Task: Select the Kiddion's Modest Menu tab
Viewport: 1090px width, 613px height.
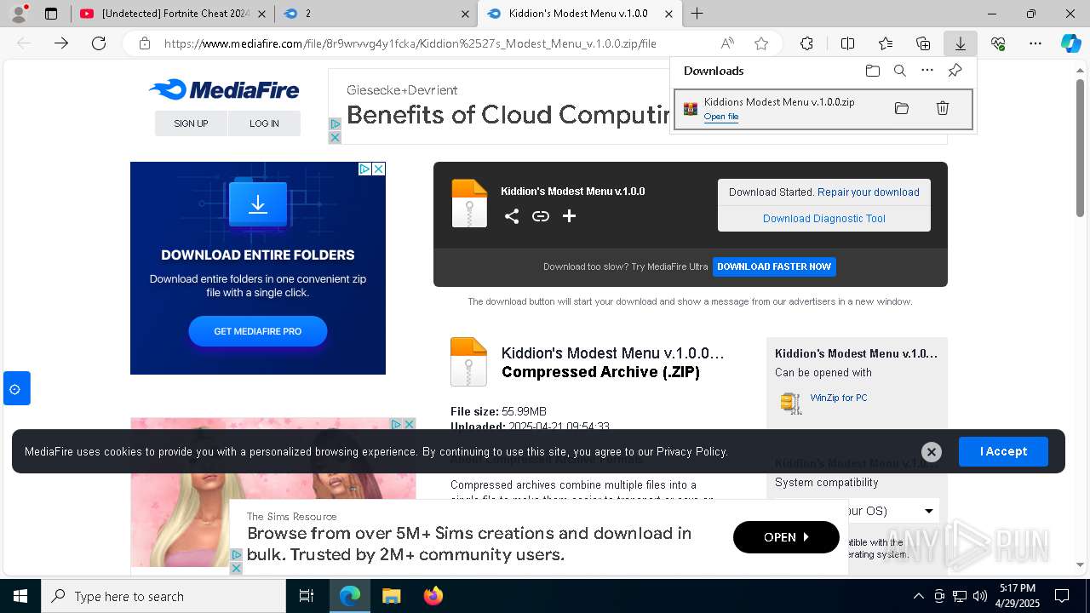Action: 579,14
